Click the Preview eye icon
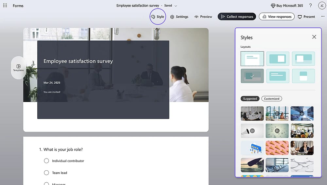Screen dimensions: 327x185 (x=196, y=17)
